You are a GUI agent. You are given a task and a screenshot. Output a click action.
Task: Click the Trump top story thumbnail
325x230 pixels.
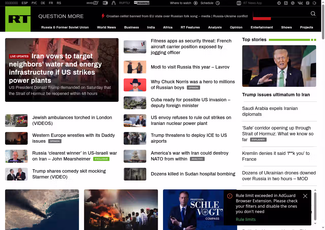coord(279,66)
